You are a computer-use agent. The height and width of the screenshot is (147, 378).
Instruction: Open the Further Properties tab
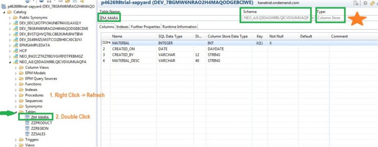pyautogui.click(x=145, y=27)
